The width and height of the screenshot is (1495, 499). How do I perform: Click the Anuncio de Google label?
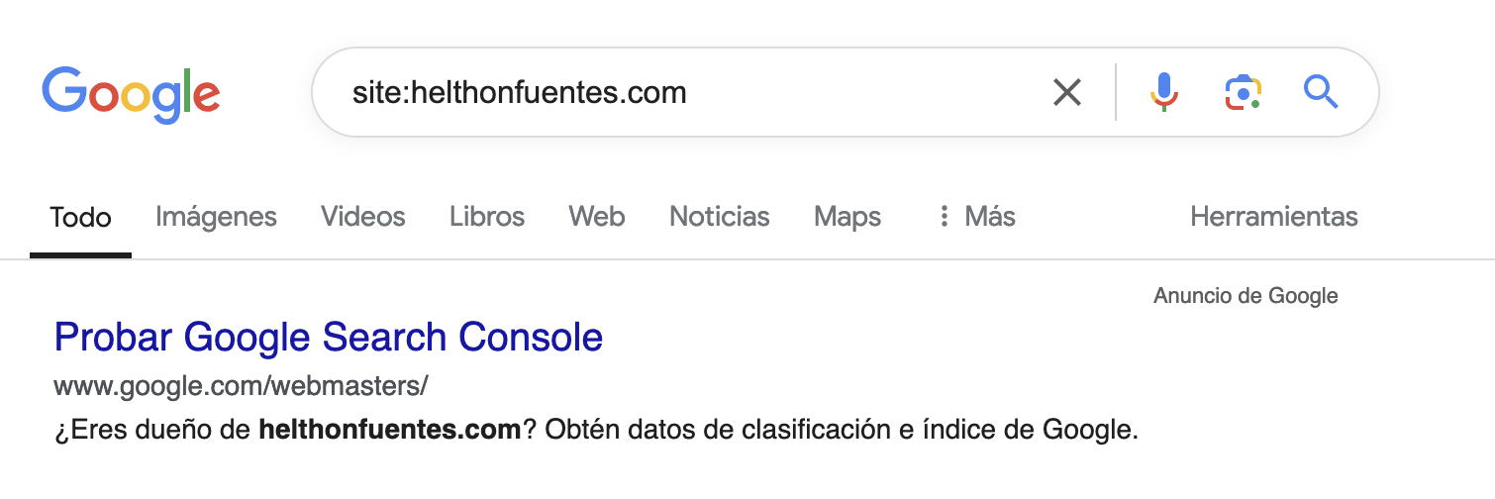(1246, 295)
